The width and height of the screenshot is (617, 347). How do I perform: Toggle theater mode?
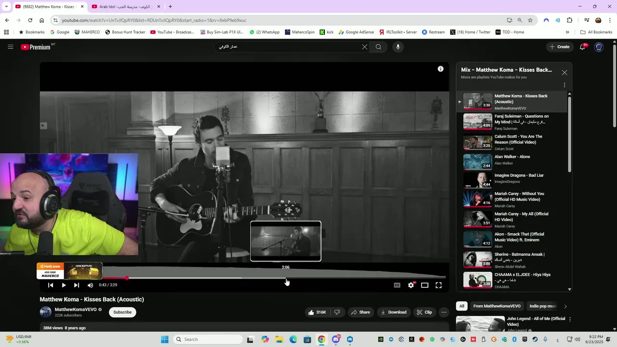click(425, 285)
